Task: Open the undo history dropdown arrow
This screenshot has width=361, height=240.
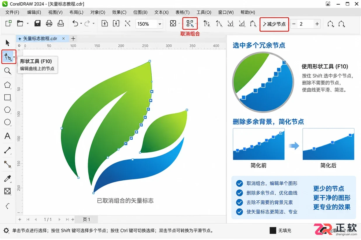Action: [x=81, y=24]
